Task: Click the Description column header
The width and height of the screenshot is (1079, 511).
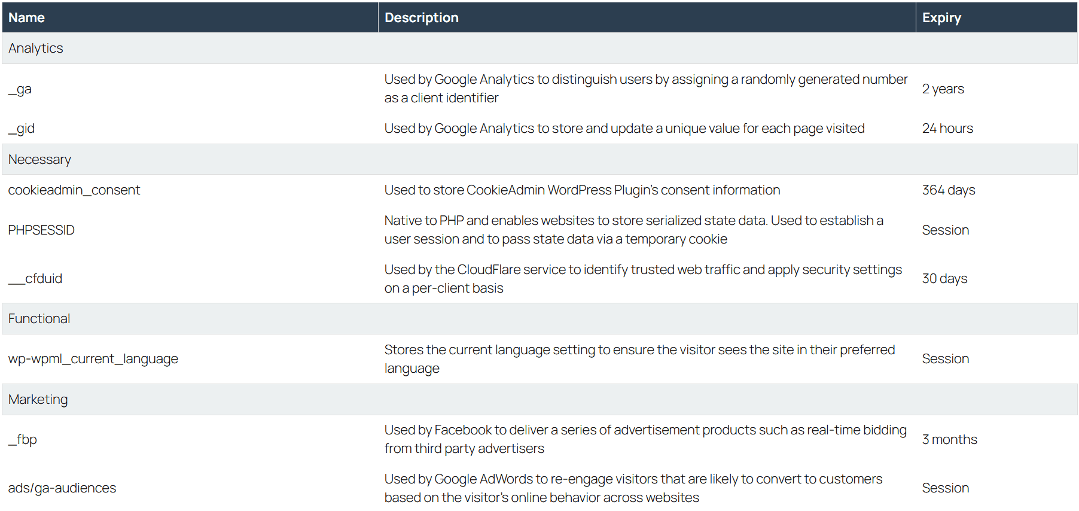Action: (x=422, y=18)
